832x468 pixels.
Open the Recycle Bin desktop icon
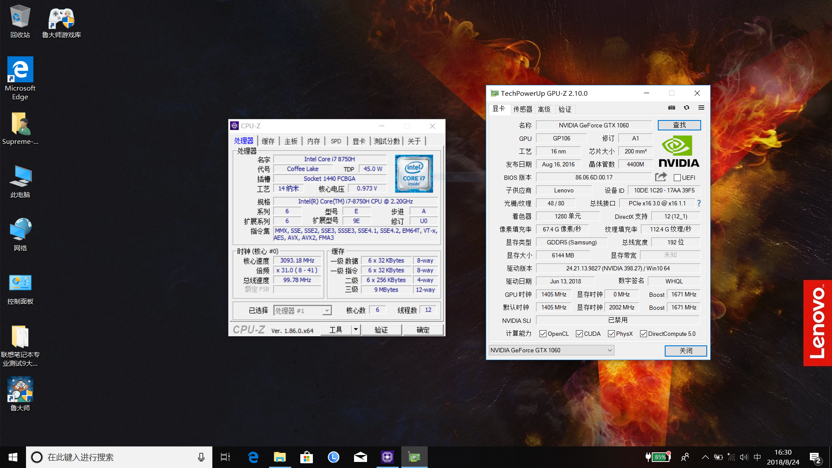click(20, 21)
